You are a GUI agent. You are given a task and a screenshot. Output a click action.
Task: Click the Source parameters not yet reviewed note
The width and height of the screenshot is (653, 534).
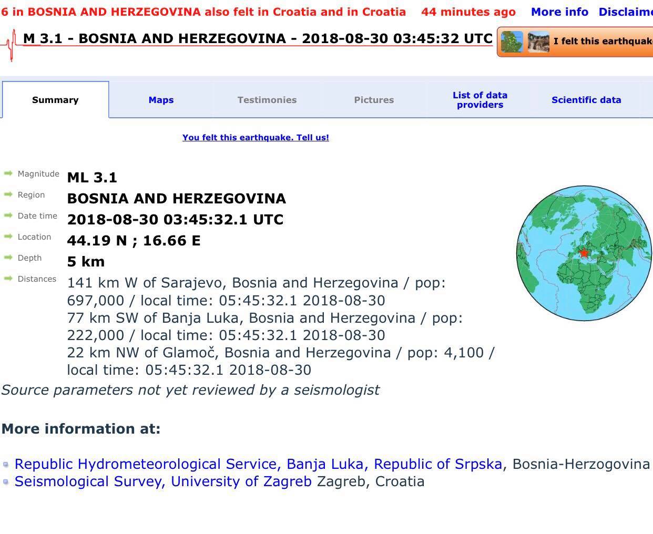tap(190, 390)
